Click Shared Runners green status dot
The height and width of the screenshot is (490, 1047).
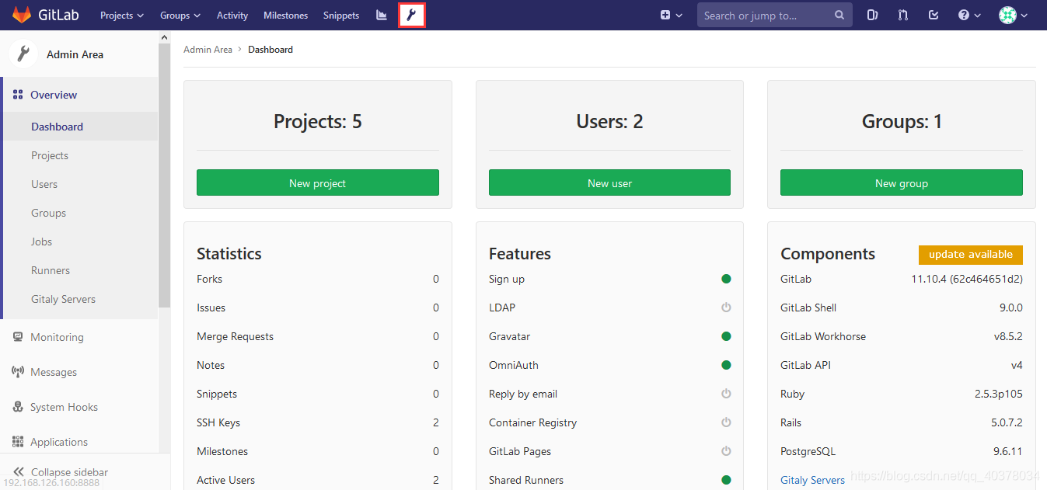tap(726, 480)
